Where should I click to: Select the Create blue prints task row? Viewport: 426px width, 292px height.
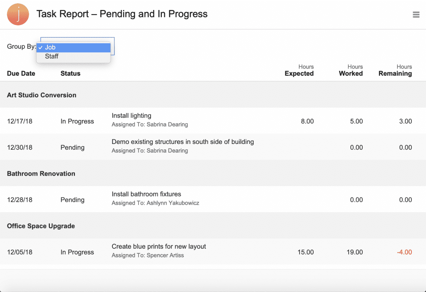tap(158, 246)
